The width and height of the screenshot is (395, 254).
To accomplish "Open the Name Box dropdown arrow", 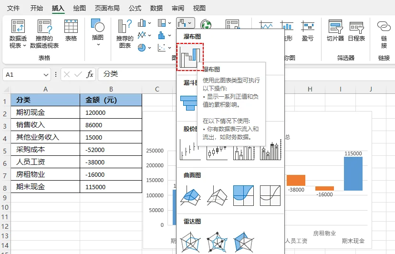I will tap(46, 75).
